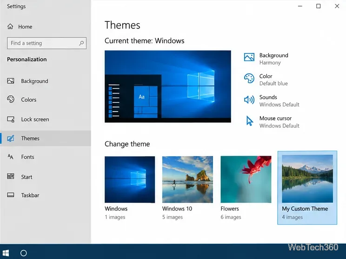Select the Windows theme thumbnail
This screenshot has height=259, width=346.
coord(130,179)
